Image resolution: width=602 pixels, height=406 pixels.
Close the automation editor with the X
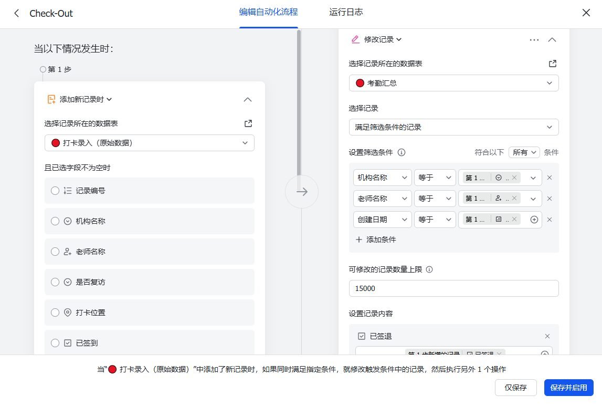click(586, 13)
